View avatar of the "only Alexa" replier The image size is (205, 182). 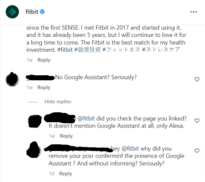[x=34, y=121]
